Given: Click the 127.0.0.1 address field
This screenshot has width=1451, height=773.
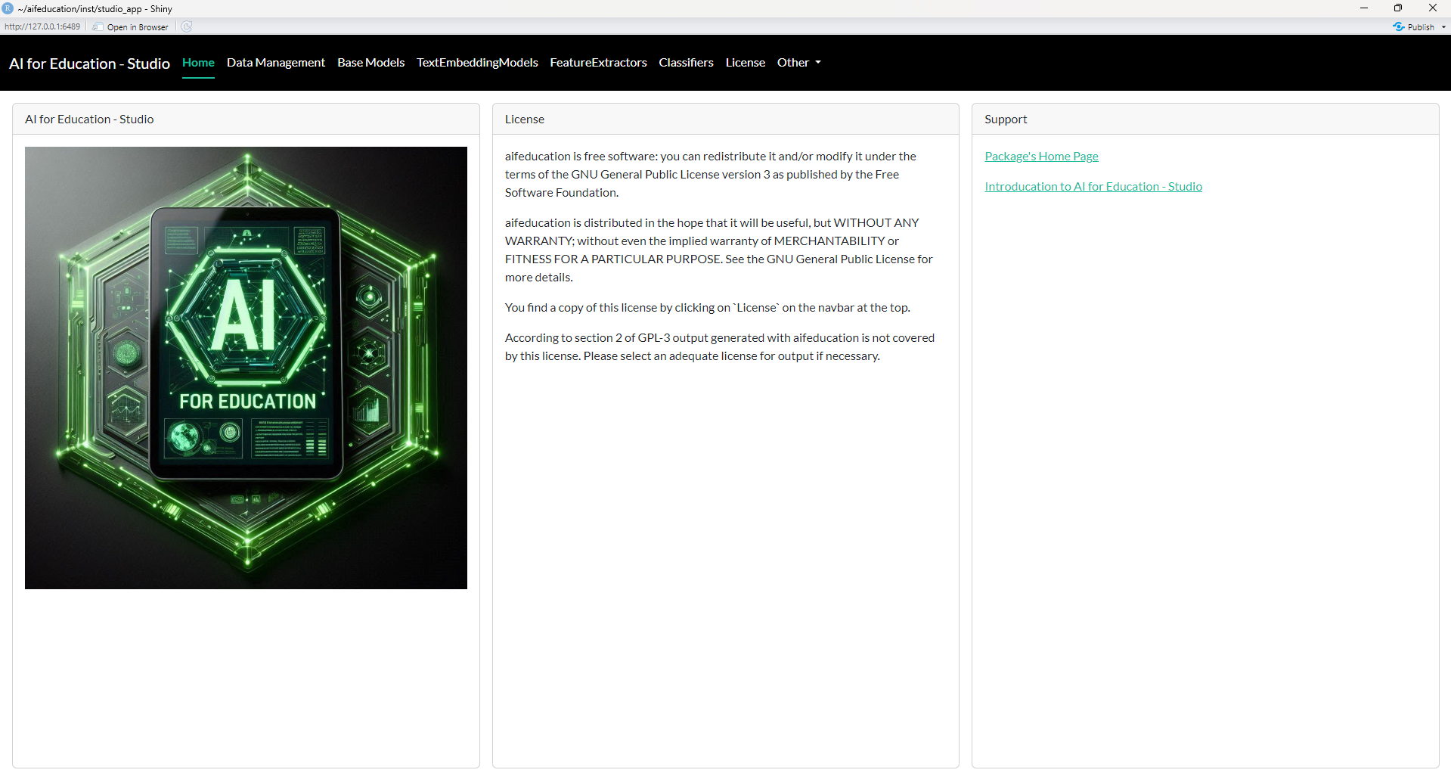Looking at the screenshot, I should tap(42, 26).
